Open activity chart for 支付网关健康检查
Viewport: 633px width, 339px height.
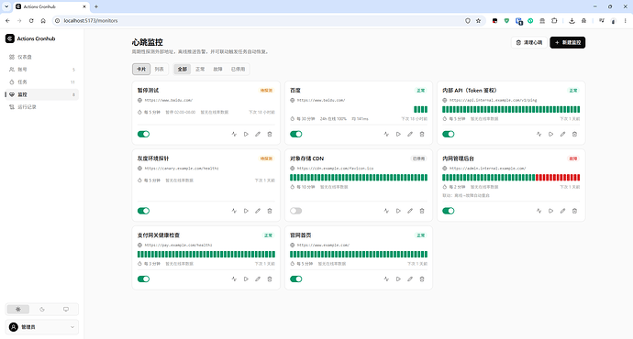click(x=234, y=279)
